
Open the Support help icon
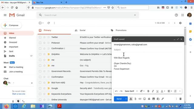click(x=176, y=15)
